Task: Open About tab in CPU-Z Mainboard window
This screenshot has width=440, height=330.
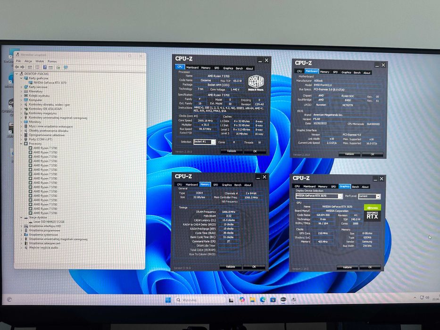Action: coord(367,73)
